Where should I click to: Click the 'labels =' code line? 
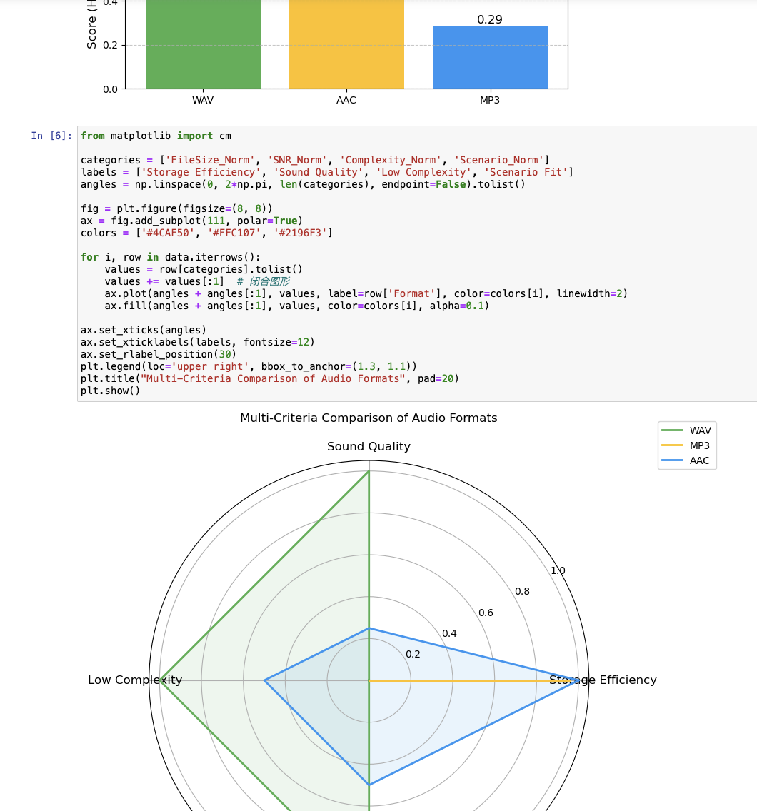point(326,172)
